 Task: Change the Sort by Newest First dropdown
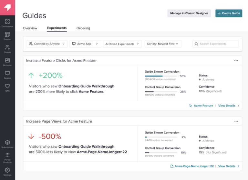point(163,44)
